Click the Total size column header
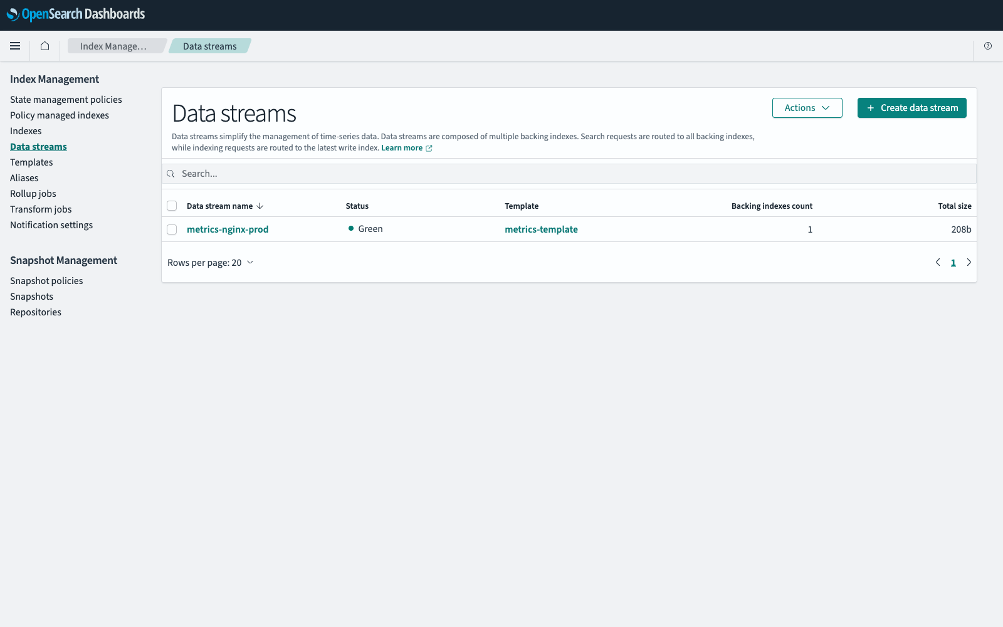Screen dimensions: 1003x627 click(x=955, y=206)
